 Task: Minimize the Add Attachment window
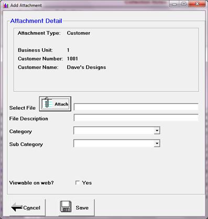[174, 4]
